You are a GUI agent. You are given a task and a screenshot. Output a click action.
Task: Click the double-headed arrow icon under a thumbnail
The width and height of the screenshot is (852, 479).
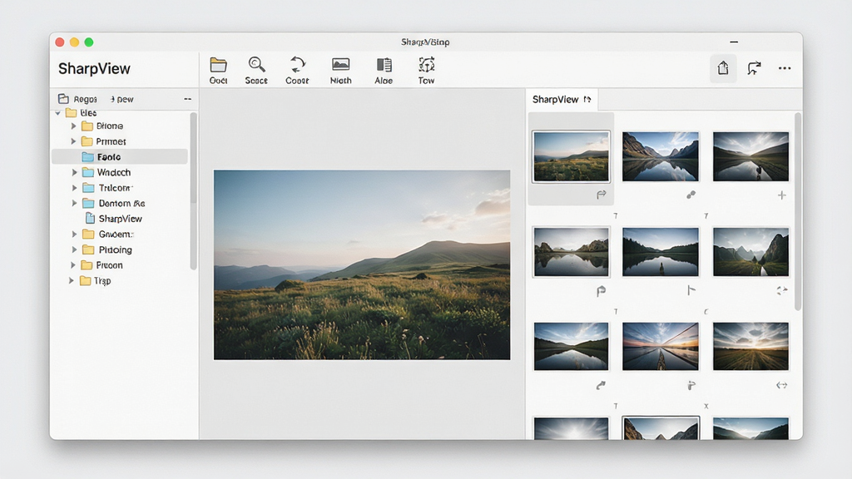point(781,385)
